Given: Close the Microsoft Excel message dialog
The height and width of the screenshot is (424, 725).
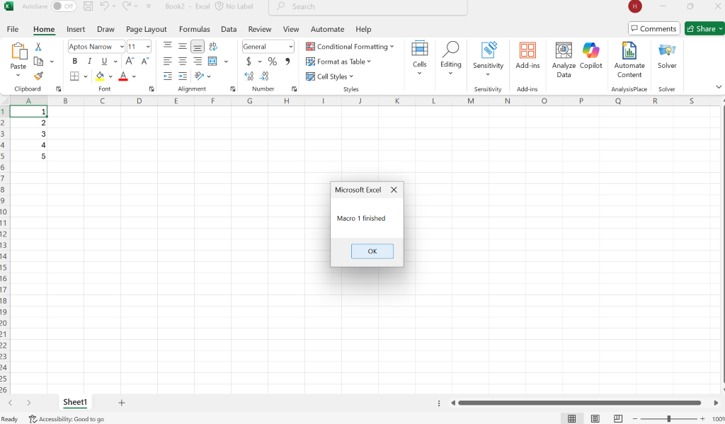Looking at the screenshot, I should pyautogui.click(x=394, y=190).
